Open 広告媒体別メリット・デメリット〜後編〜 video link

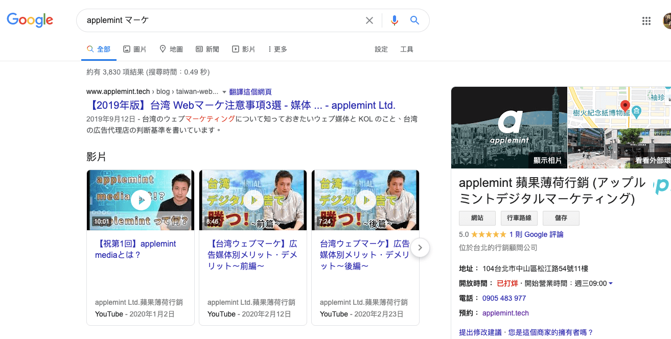click(x=364, y=255)
